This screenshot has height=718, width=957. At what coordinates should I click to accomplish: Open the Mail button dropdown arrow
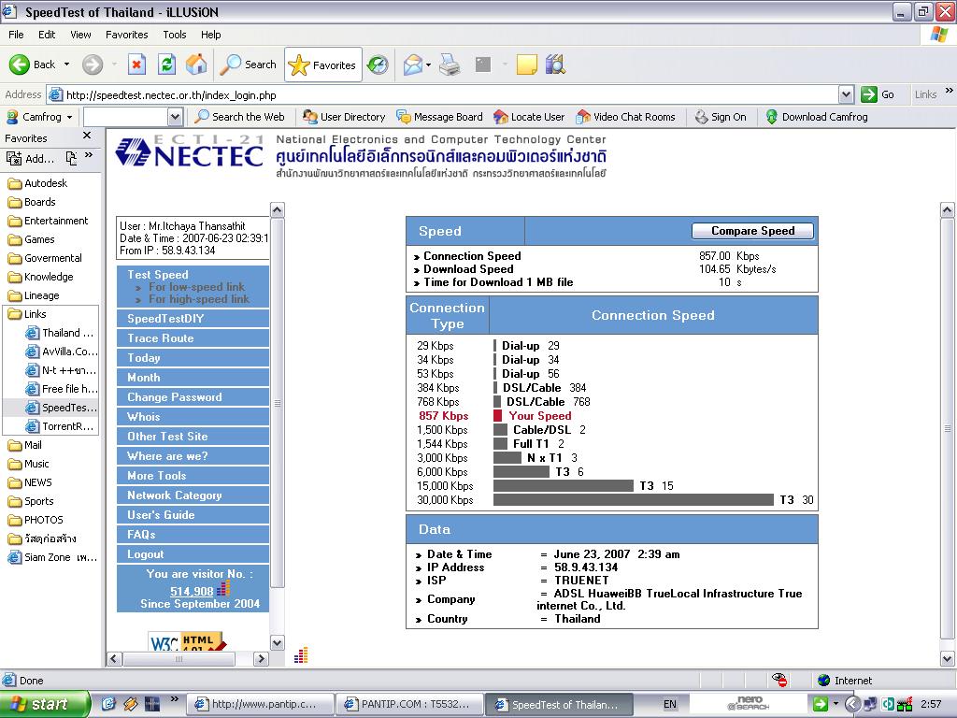coord(428,65)
